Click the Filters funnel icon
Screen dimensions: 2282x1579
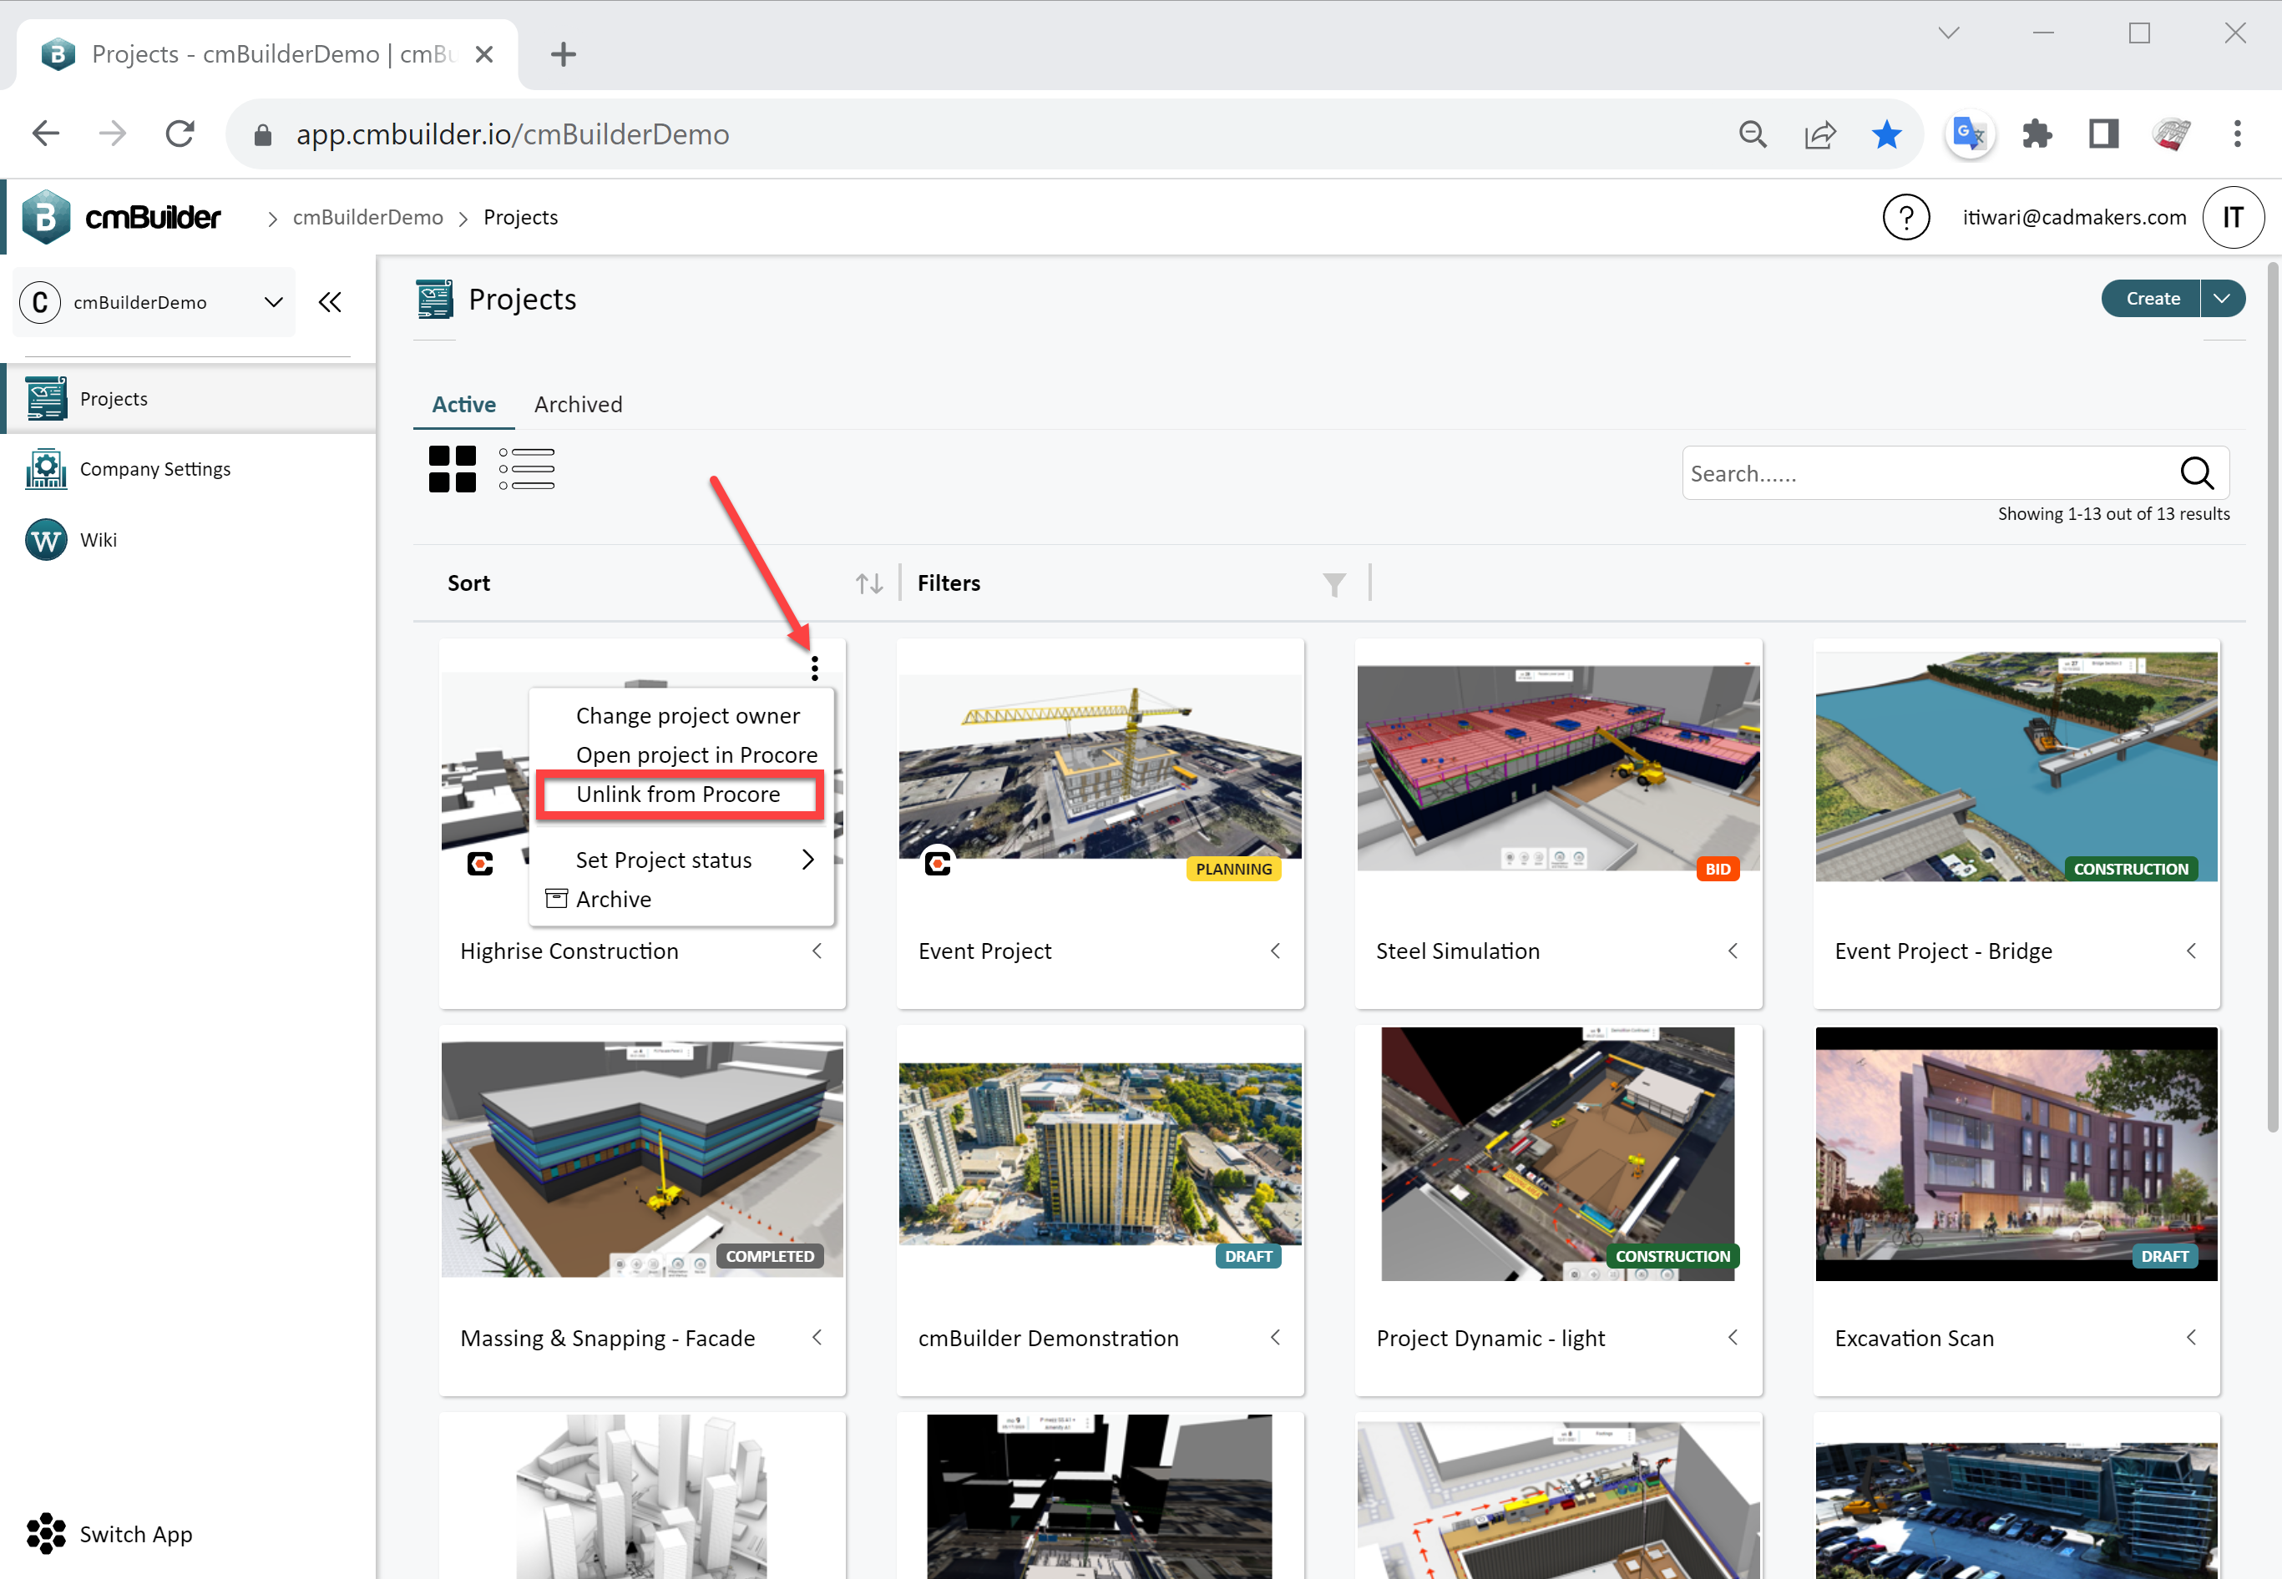pyautogui.click(x=1334, y=585)
